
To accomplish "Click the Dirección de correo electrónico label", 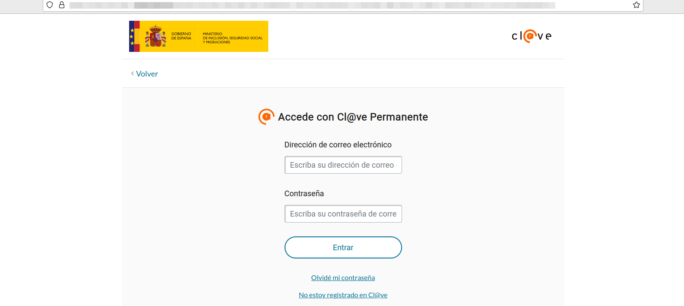I will (x=338, y=145).
